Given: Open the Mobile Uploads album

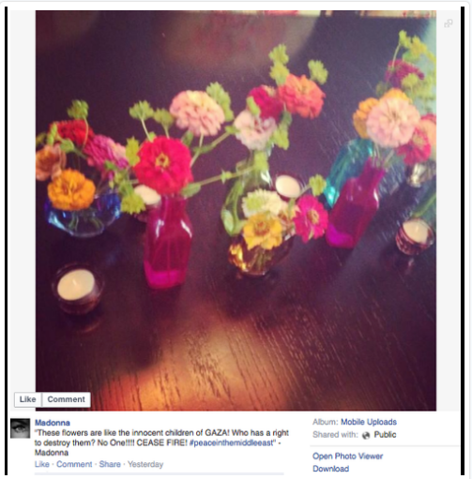Looking at the screenshot, I should tap(369, 422).
